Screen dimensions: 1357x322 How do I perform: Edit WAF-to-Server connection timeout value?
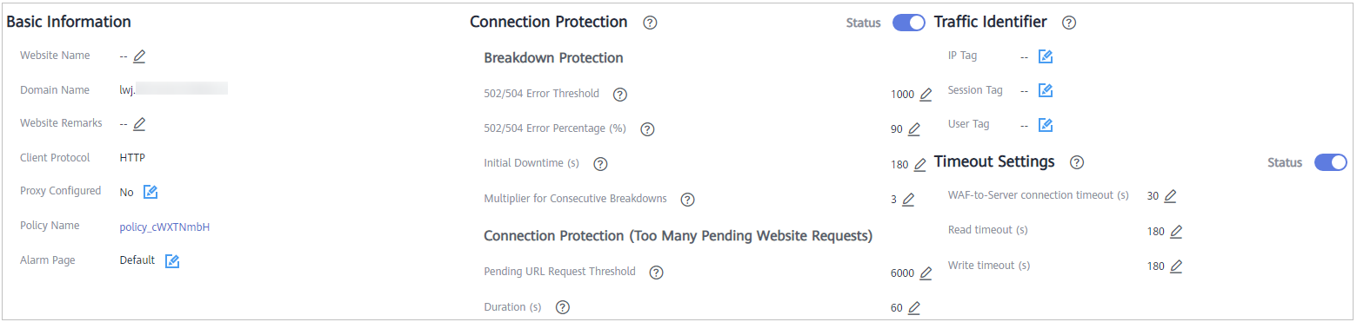pyautogui.click(x=1170, y=196)
